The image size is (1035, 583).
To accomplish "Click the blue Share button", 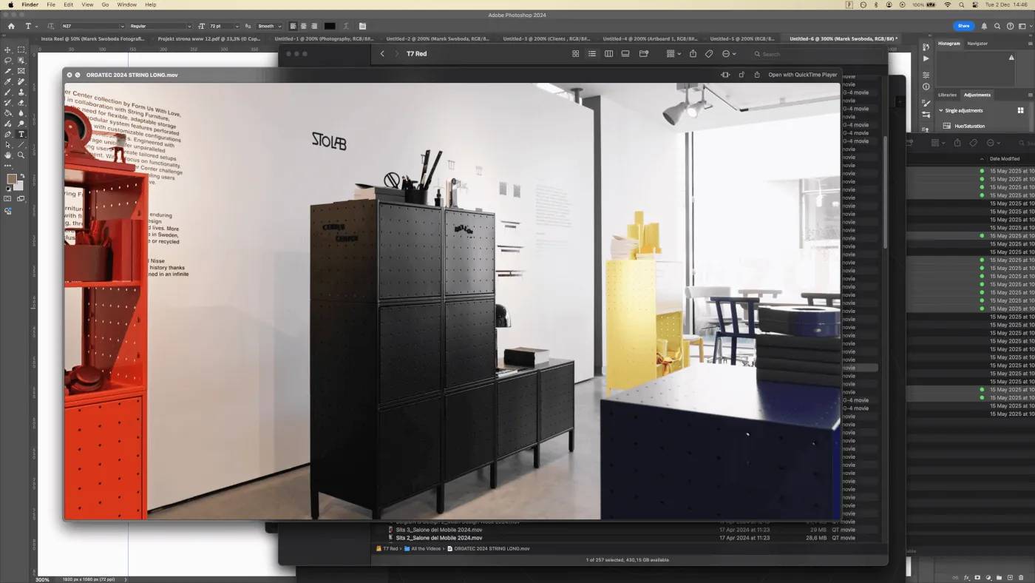I will point(963,26).
